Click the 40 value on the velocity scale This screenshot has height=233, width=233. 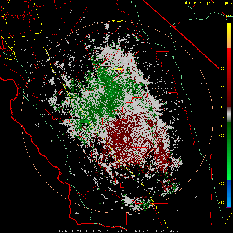[222, 78]
